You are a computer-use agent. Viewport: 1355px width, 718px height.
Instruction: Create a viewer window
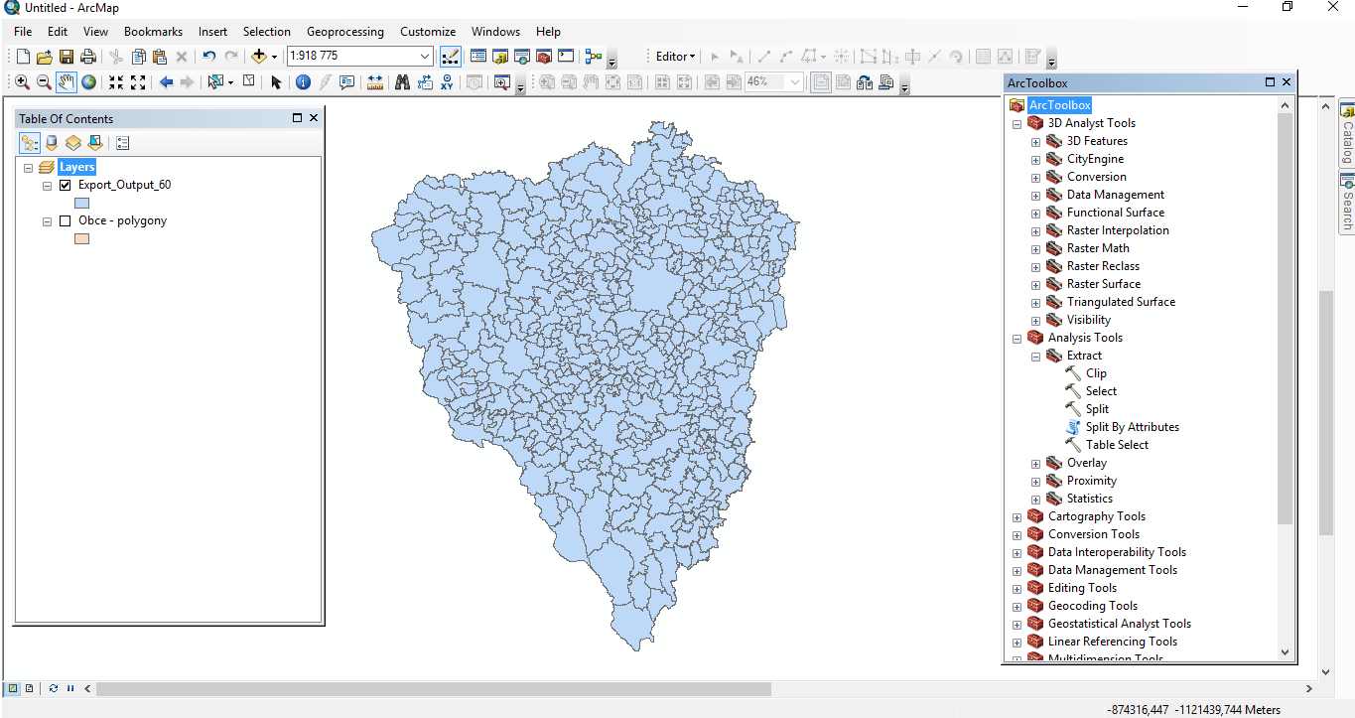click(x=502, y=82)
